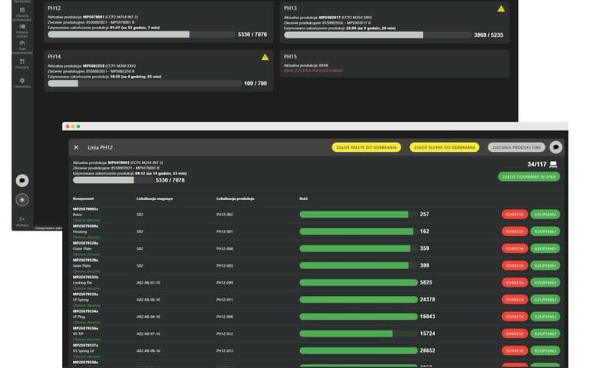Click Uzupełnij for the Locking Pin row
Screen dimensions: 614x368
[545, 282]
